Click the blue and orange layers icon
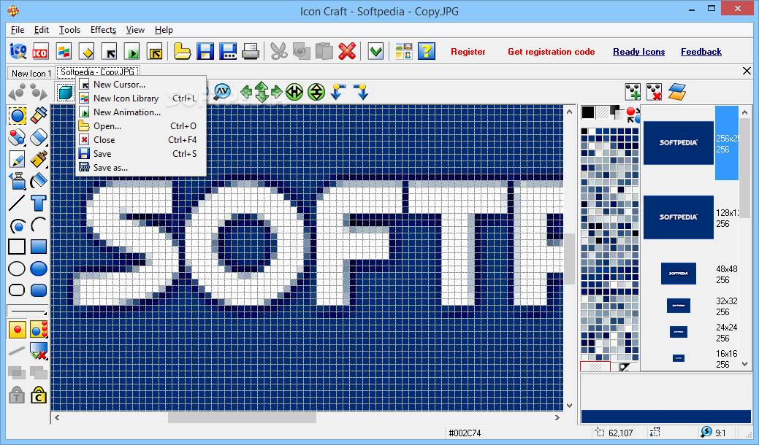Screen dimensions: 759x445 tap(676, 92)
